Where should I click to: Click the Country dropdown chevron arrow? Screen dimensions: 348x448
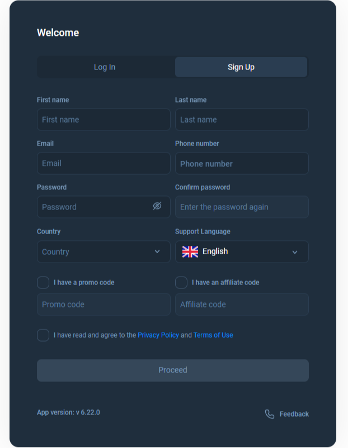click(x=157, y=251)
